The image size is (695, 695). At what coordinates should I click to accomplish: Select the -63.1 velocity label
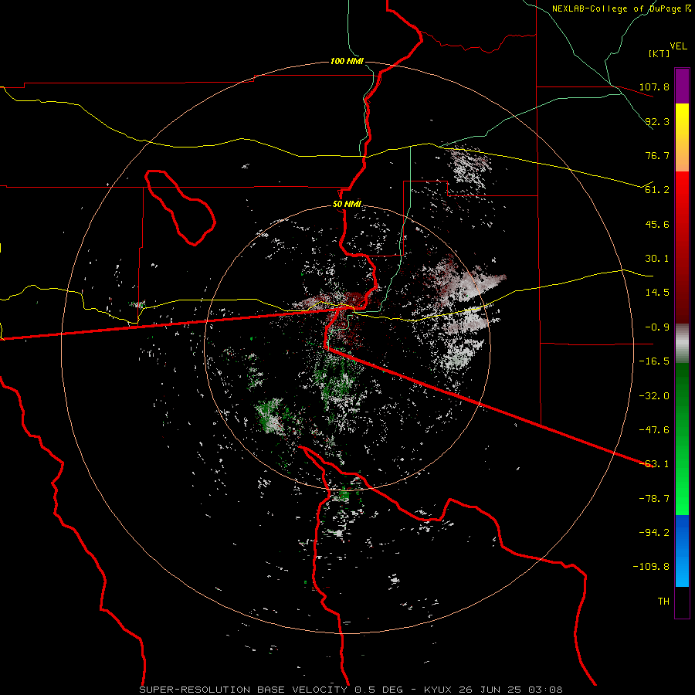pos(654,464)
